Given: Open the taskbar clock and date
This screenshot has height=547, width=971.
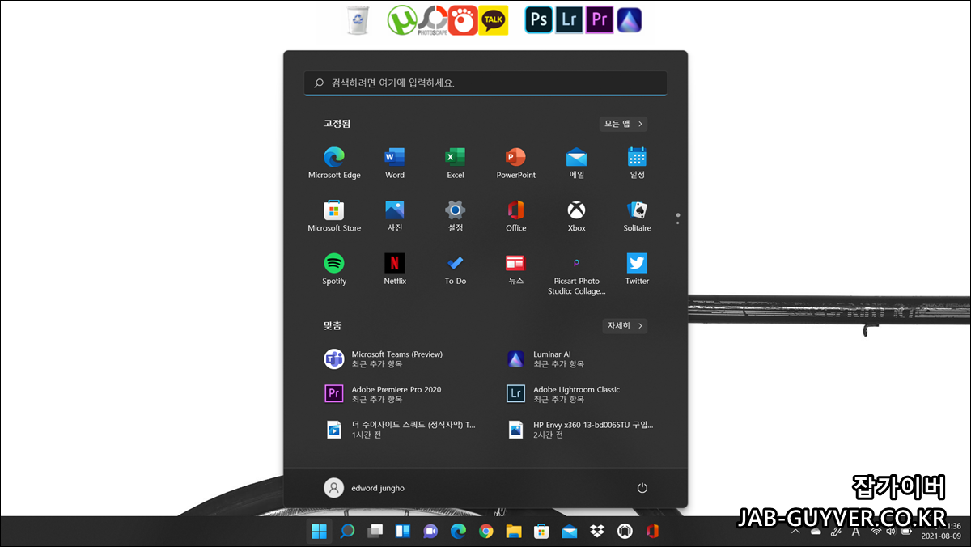Looking at the screenshot, I should point(939,531).
